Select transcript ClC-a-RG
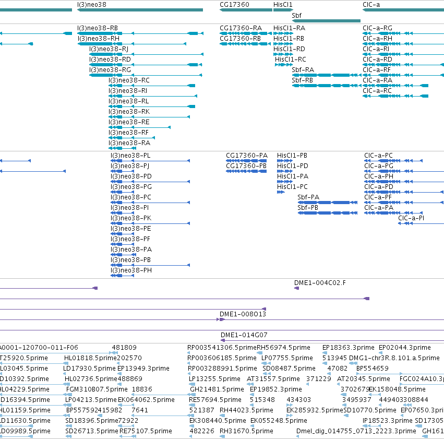The height and width of the screenshot is (439, 444). pos(403,33)
